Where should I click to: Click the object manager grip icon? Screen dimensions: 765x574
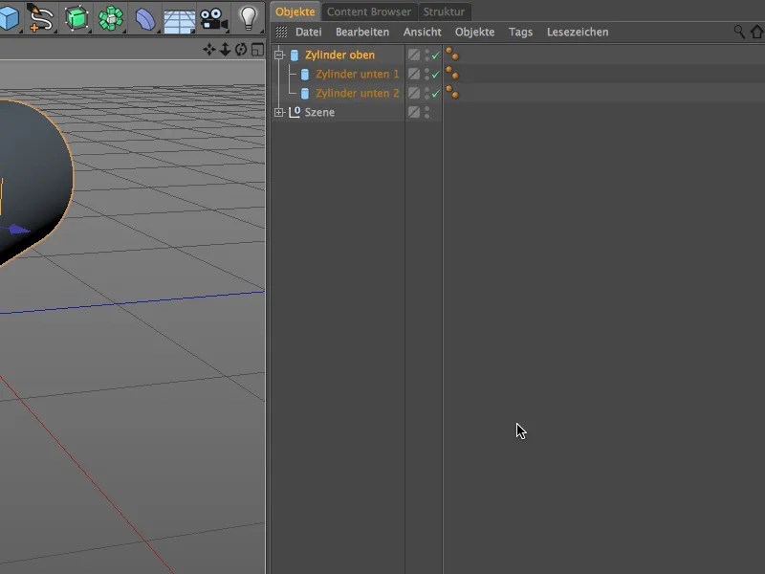281,32
